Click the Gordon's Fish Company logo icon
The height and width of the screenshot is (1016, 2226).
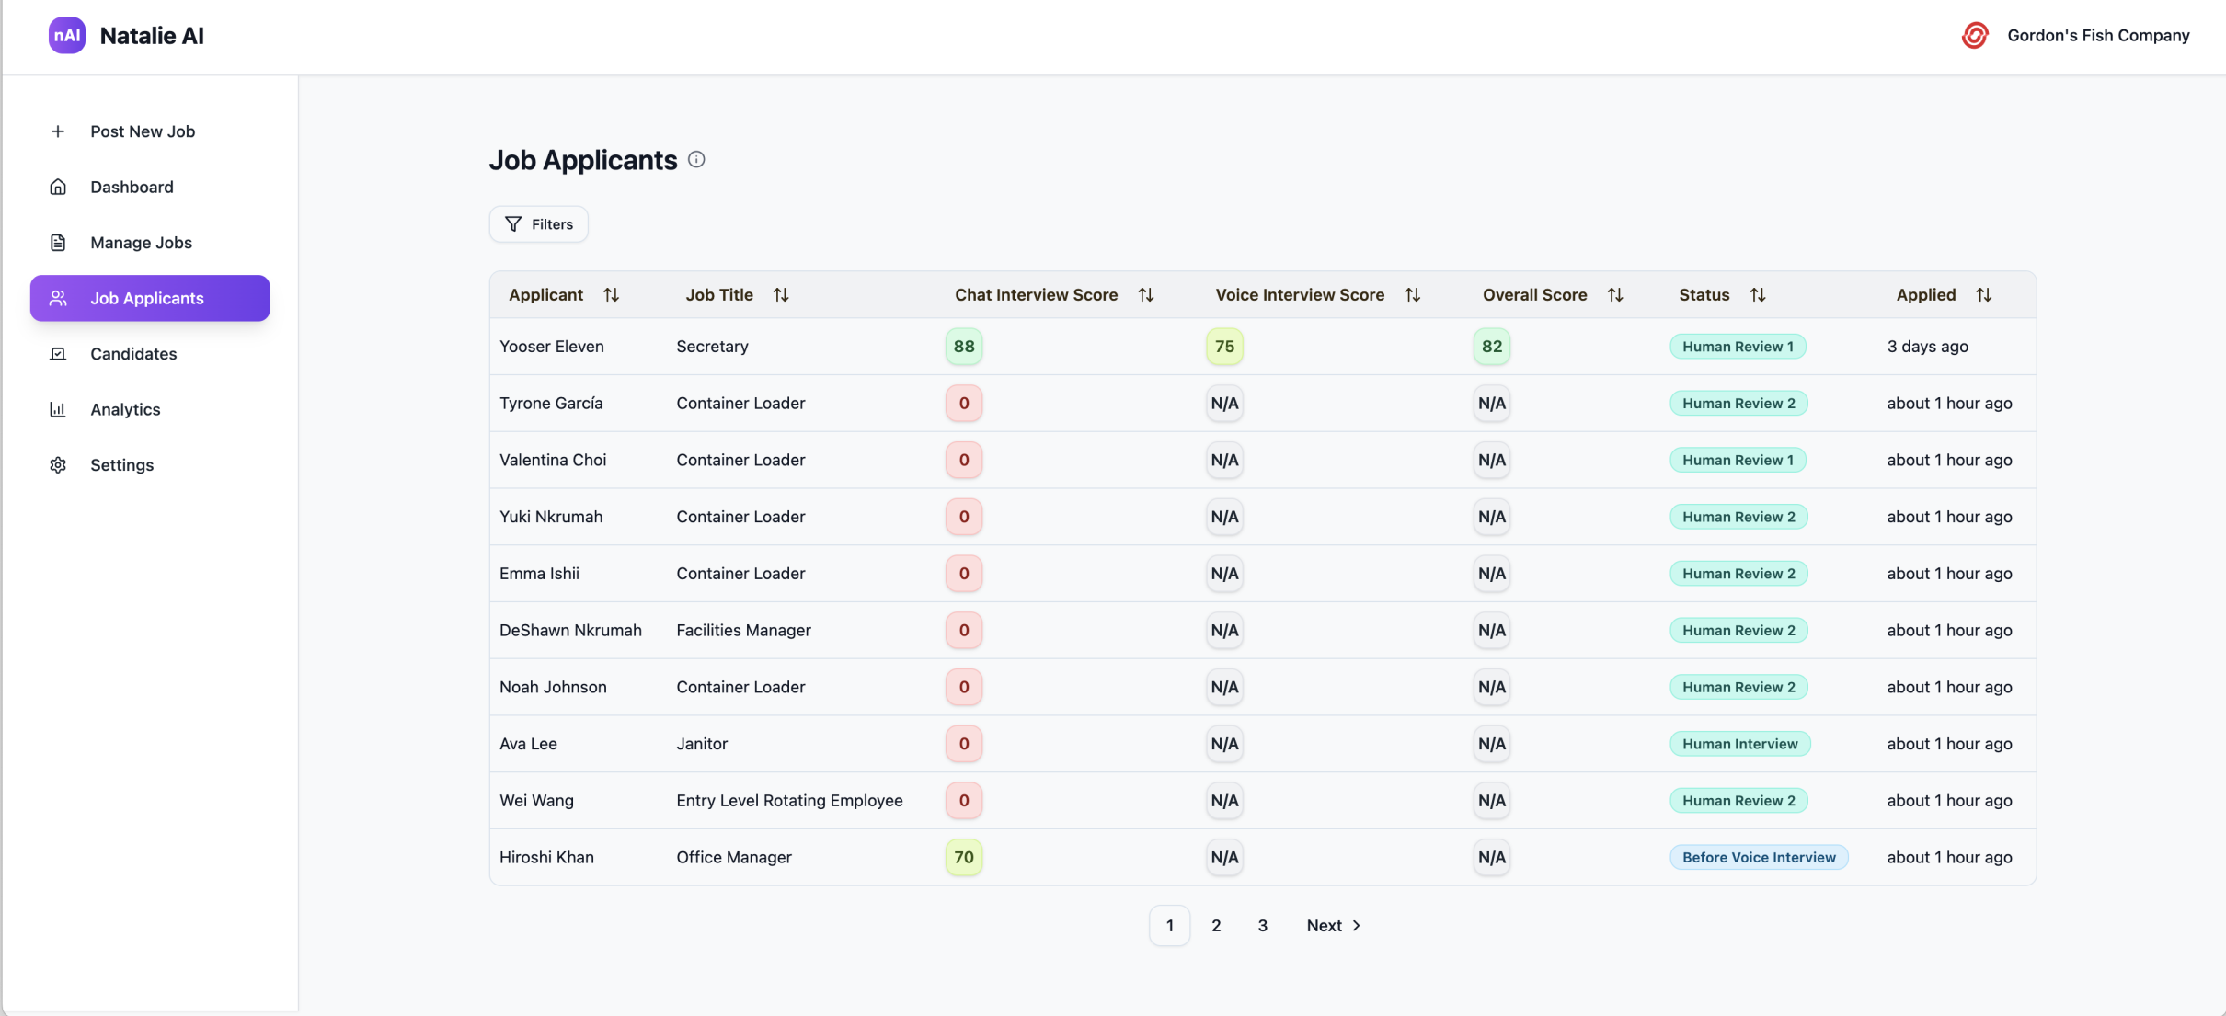pyautogui.click(x=1974, y=35)
